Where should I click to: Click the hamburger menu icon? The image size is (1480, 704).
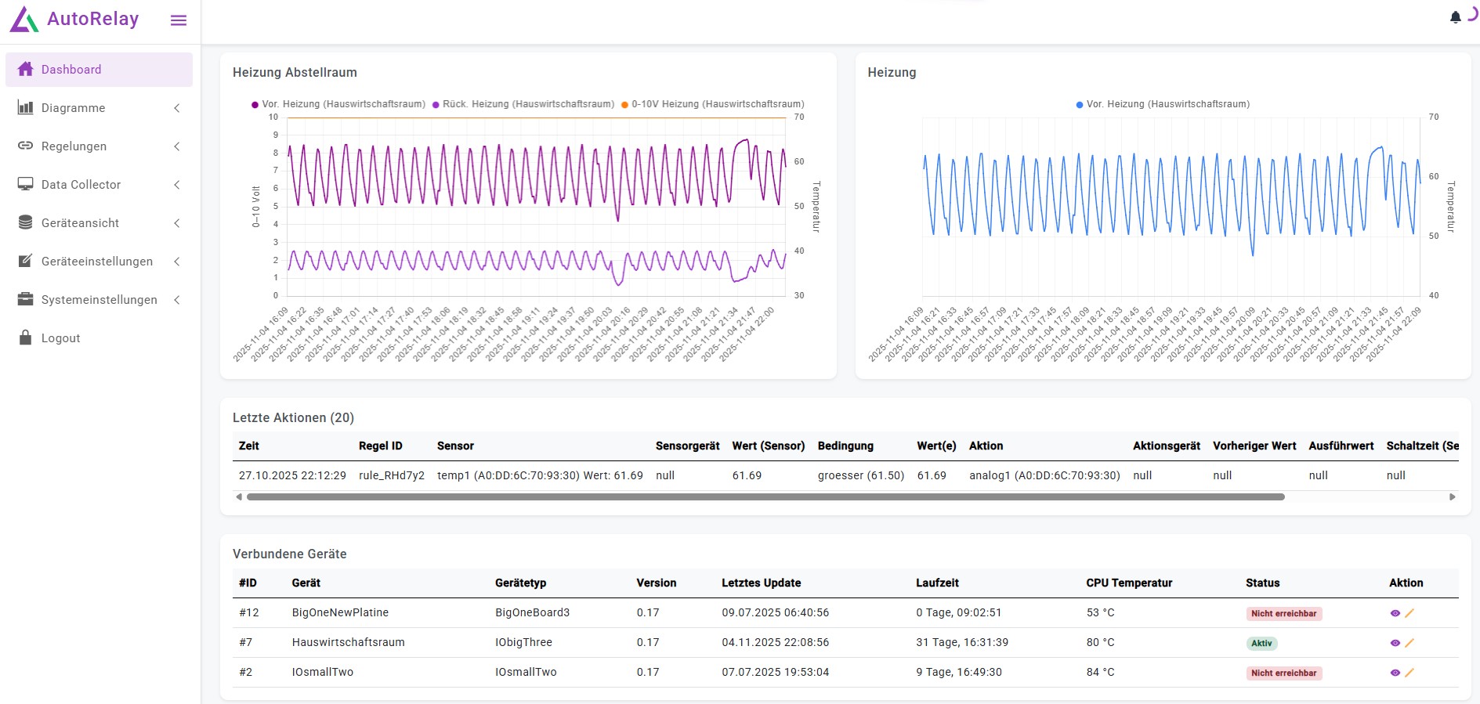pos(179,20)
